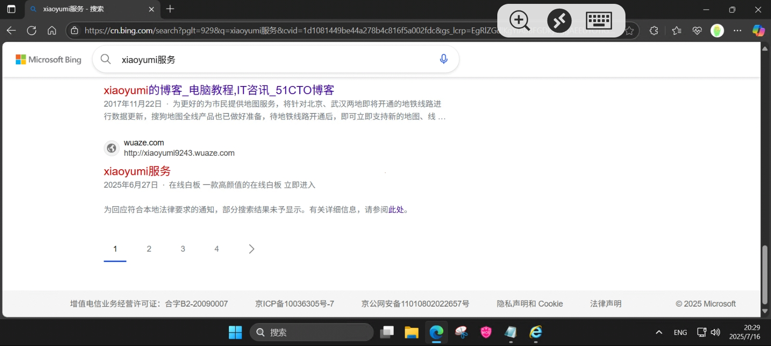Click the wuaze.com globe favicon
The width and height of the screenshot is (771, 346).
[111, 148]
